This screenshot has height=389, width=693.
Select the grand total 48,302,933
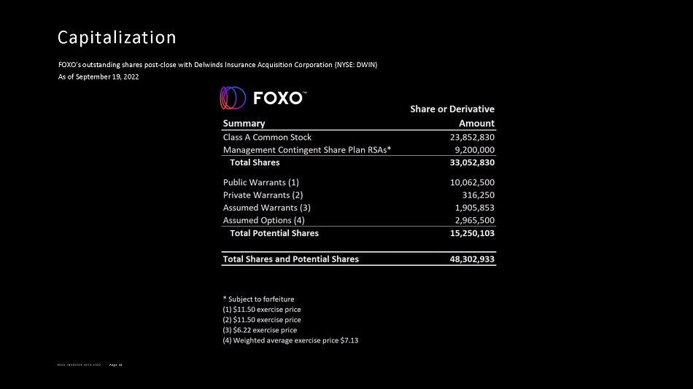pos(472,259)
